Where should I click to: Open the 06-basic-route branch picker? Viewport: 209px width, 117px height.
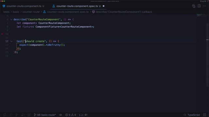pyautogui.click(x=45, y=115)
